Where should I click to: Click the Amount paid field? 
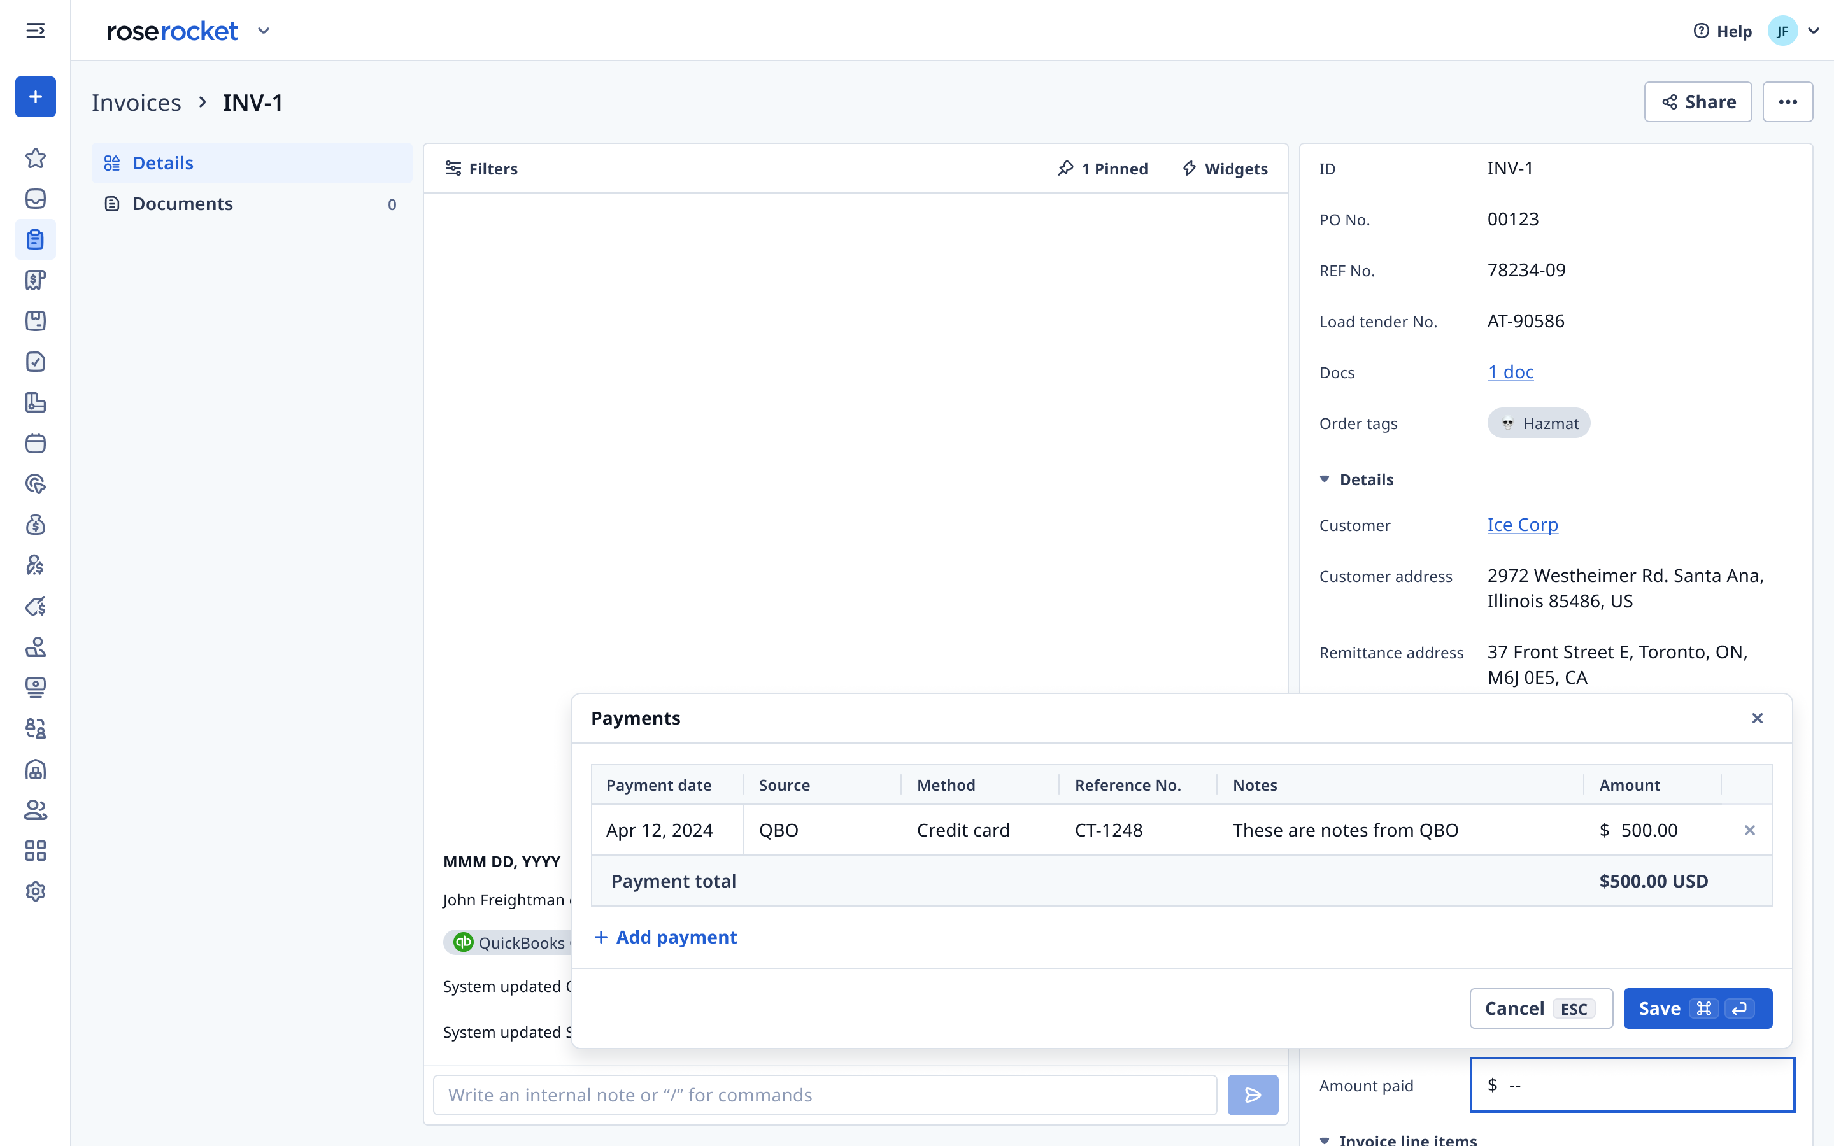coord(1632,1085)
